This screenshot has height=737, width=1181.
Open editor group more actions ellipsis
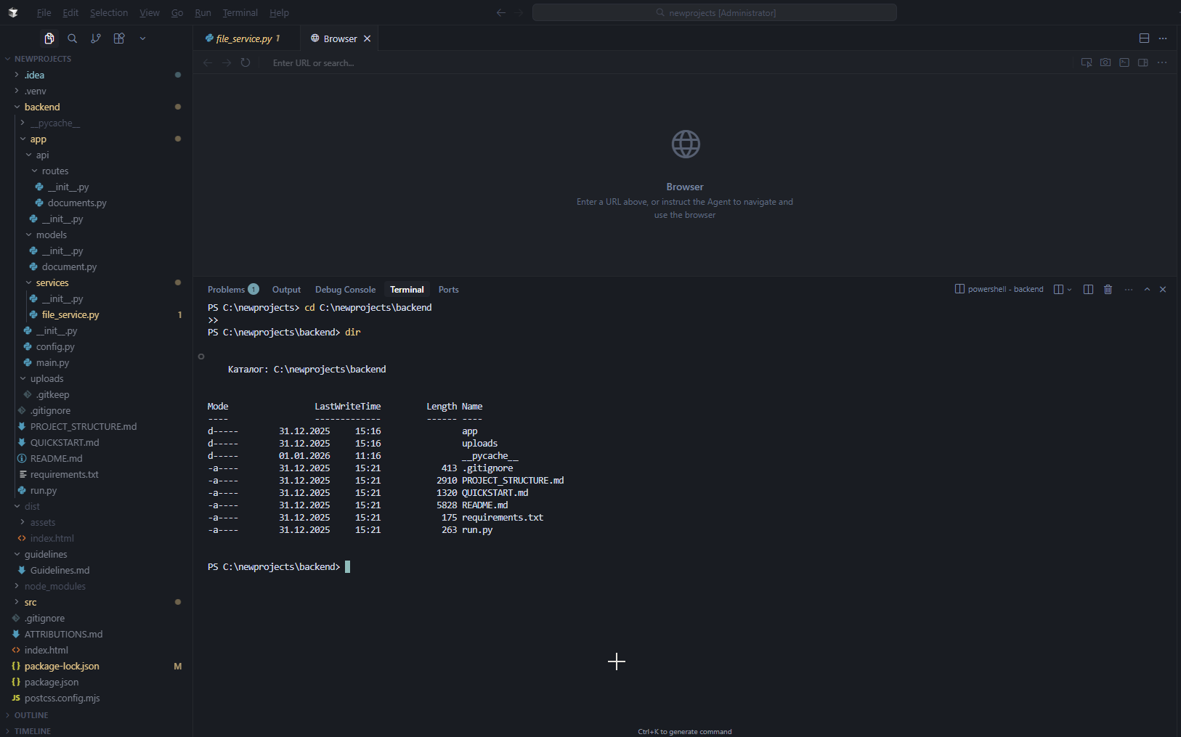[1163, 38]
